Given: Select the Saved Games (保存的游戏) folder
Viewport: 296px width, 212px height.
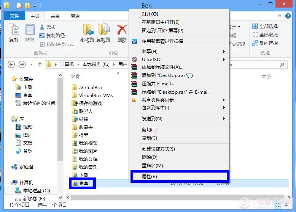Looking at the screenshot, I should coord(87,103).
